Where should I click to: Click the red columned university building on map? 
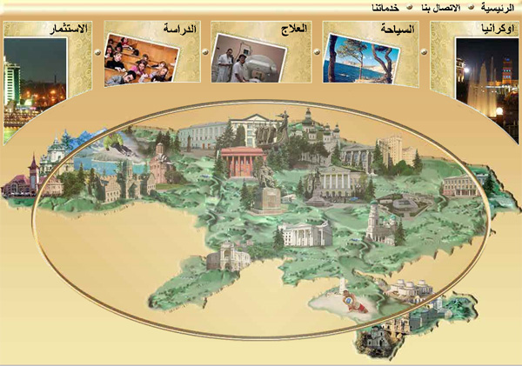click(x=243, y=162)
